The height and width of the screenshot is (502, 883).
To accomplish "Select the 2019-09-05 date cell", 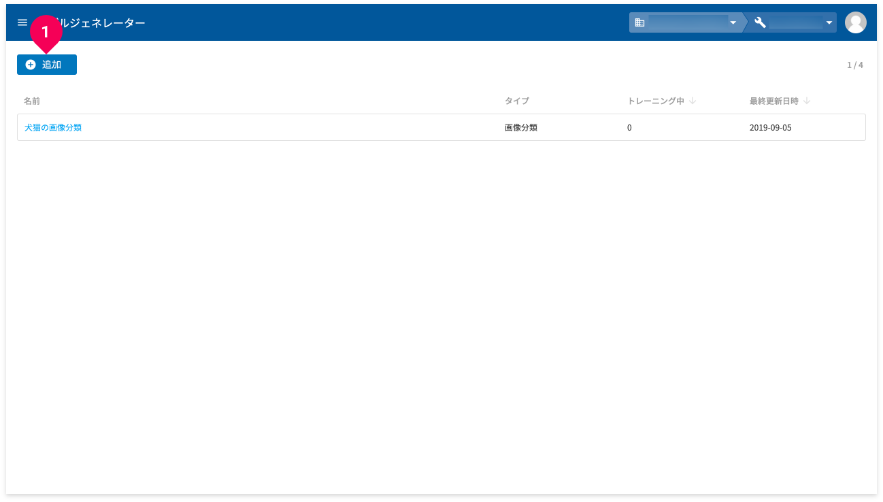I will pos(771,127).
